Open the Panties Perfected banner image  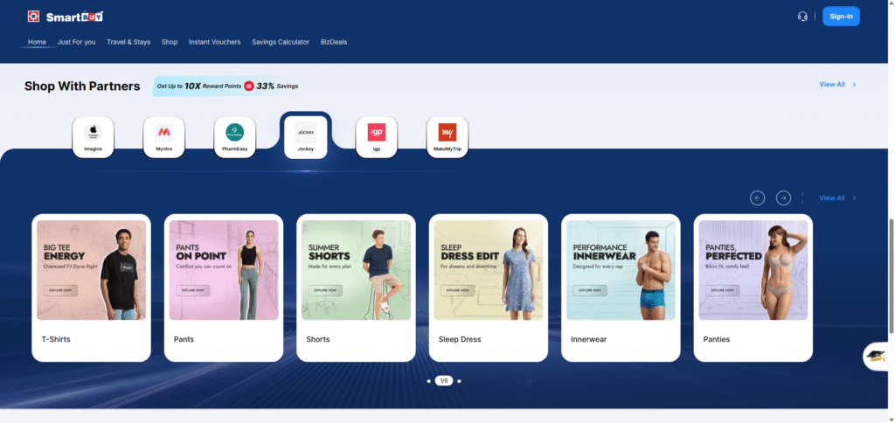point(753,270)
